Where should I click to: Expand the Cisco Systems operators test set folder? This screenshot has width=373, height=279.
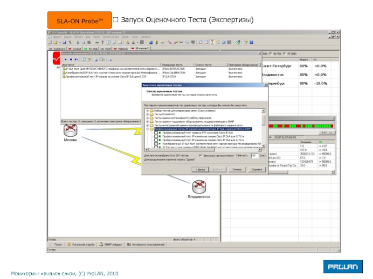click(147, 111)
